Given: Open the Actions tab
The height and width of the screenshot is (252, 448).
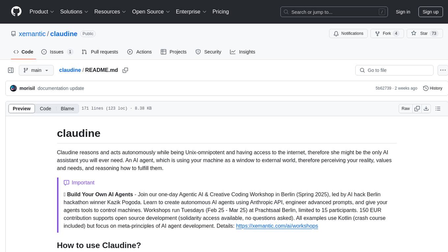Looking at the screenshot, I should [x=139, y=52].
